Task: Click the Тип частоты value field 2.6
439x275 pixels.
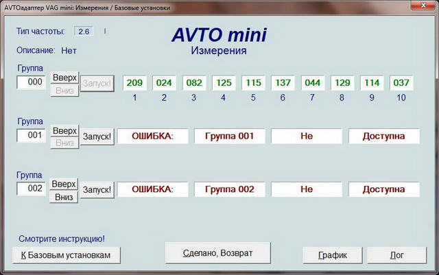Action: [84, 32]
